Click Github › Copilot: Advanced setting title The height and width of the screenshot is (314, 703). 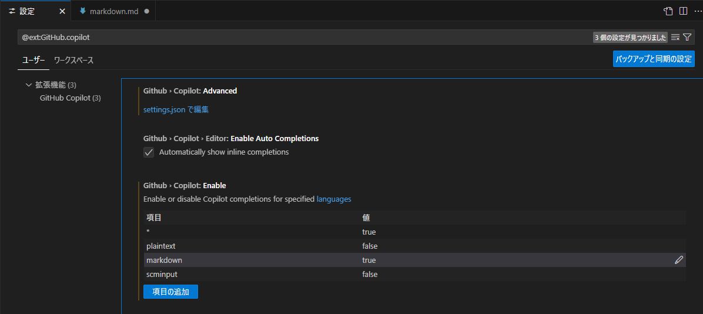190,91
